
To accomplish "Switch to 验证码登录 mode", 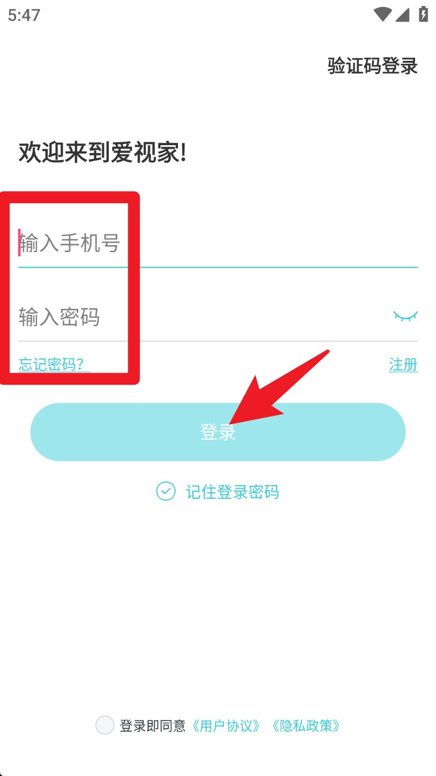I will pyautogui.click(x=373, y=66).
